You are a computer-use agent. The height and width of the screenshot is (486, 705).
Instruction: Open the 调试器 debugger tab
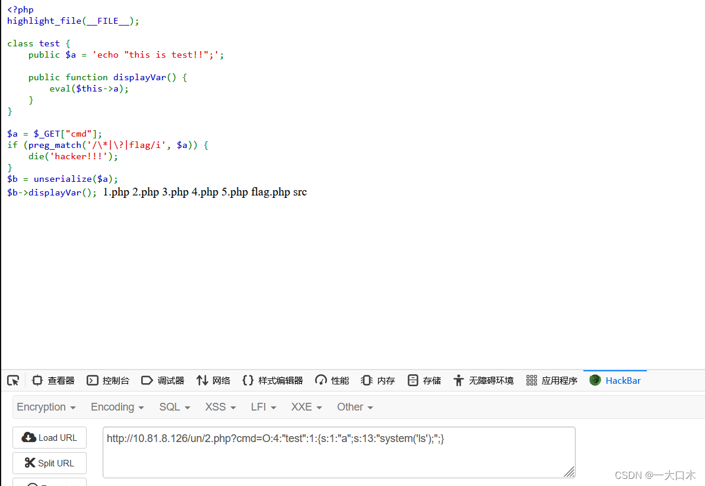(x=163, y=381)
